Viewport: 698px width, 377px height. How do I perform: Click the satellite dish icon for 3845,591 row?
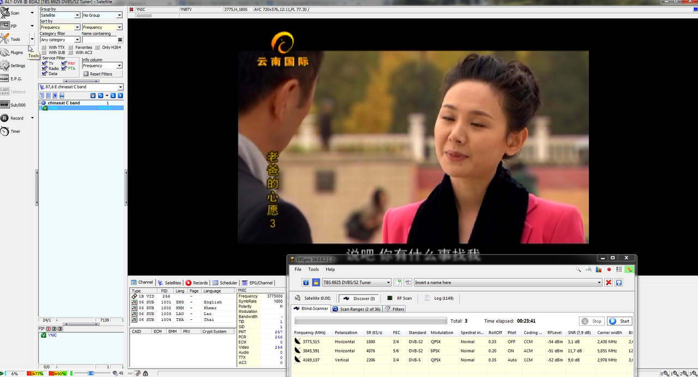click(x=298, y=351)
